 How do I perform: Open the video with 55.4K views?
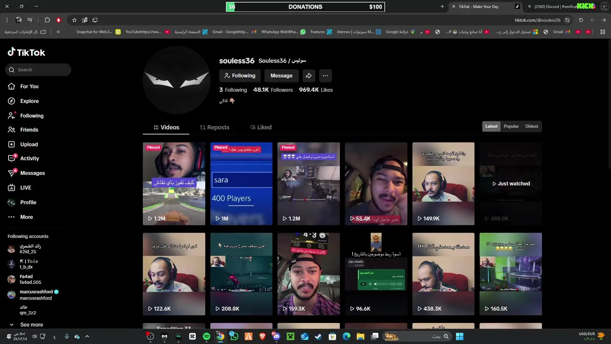tap(376, 183)
